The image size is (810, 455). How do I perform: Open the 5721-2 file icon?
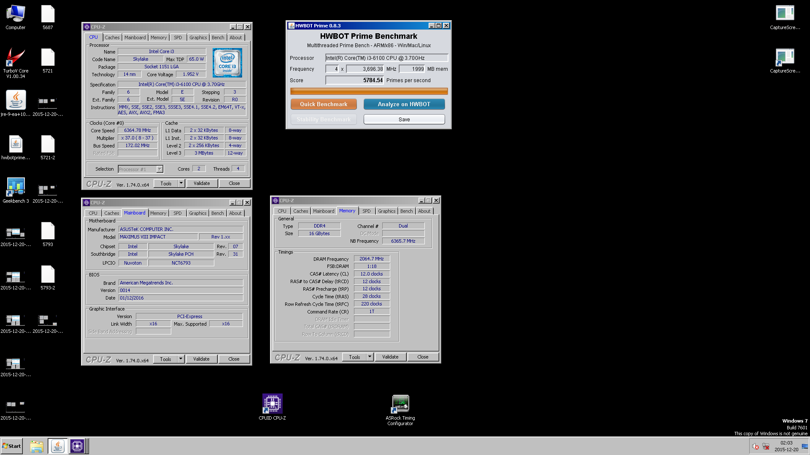pyautogui.click(x=48, y=147)
